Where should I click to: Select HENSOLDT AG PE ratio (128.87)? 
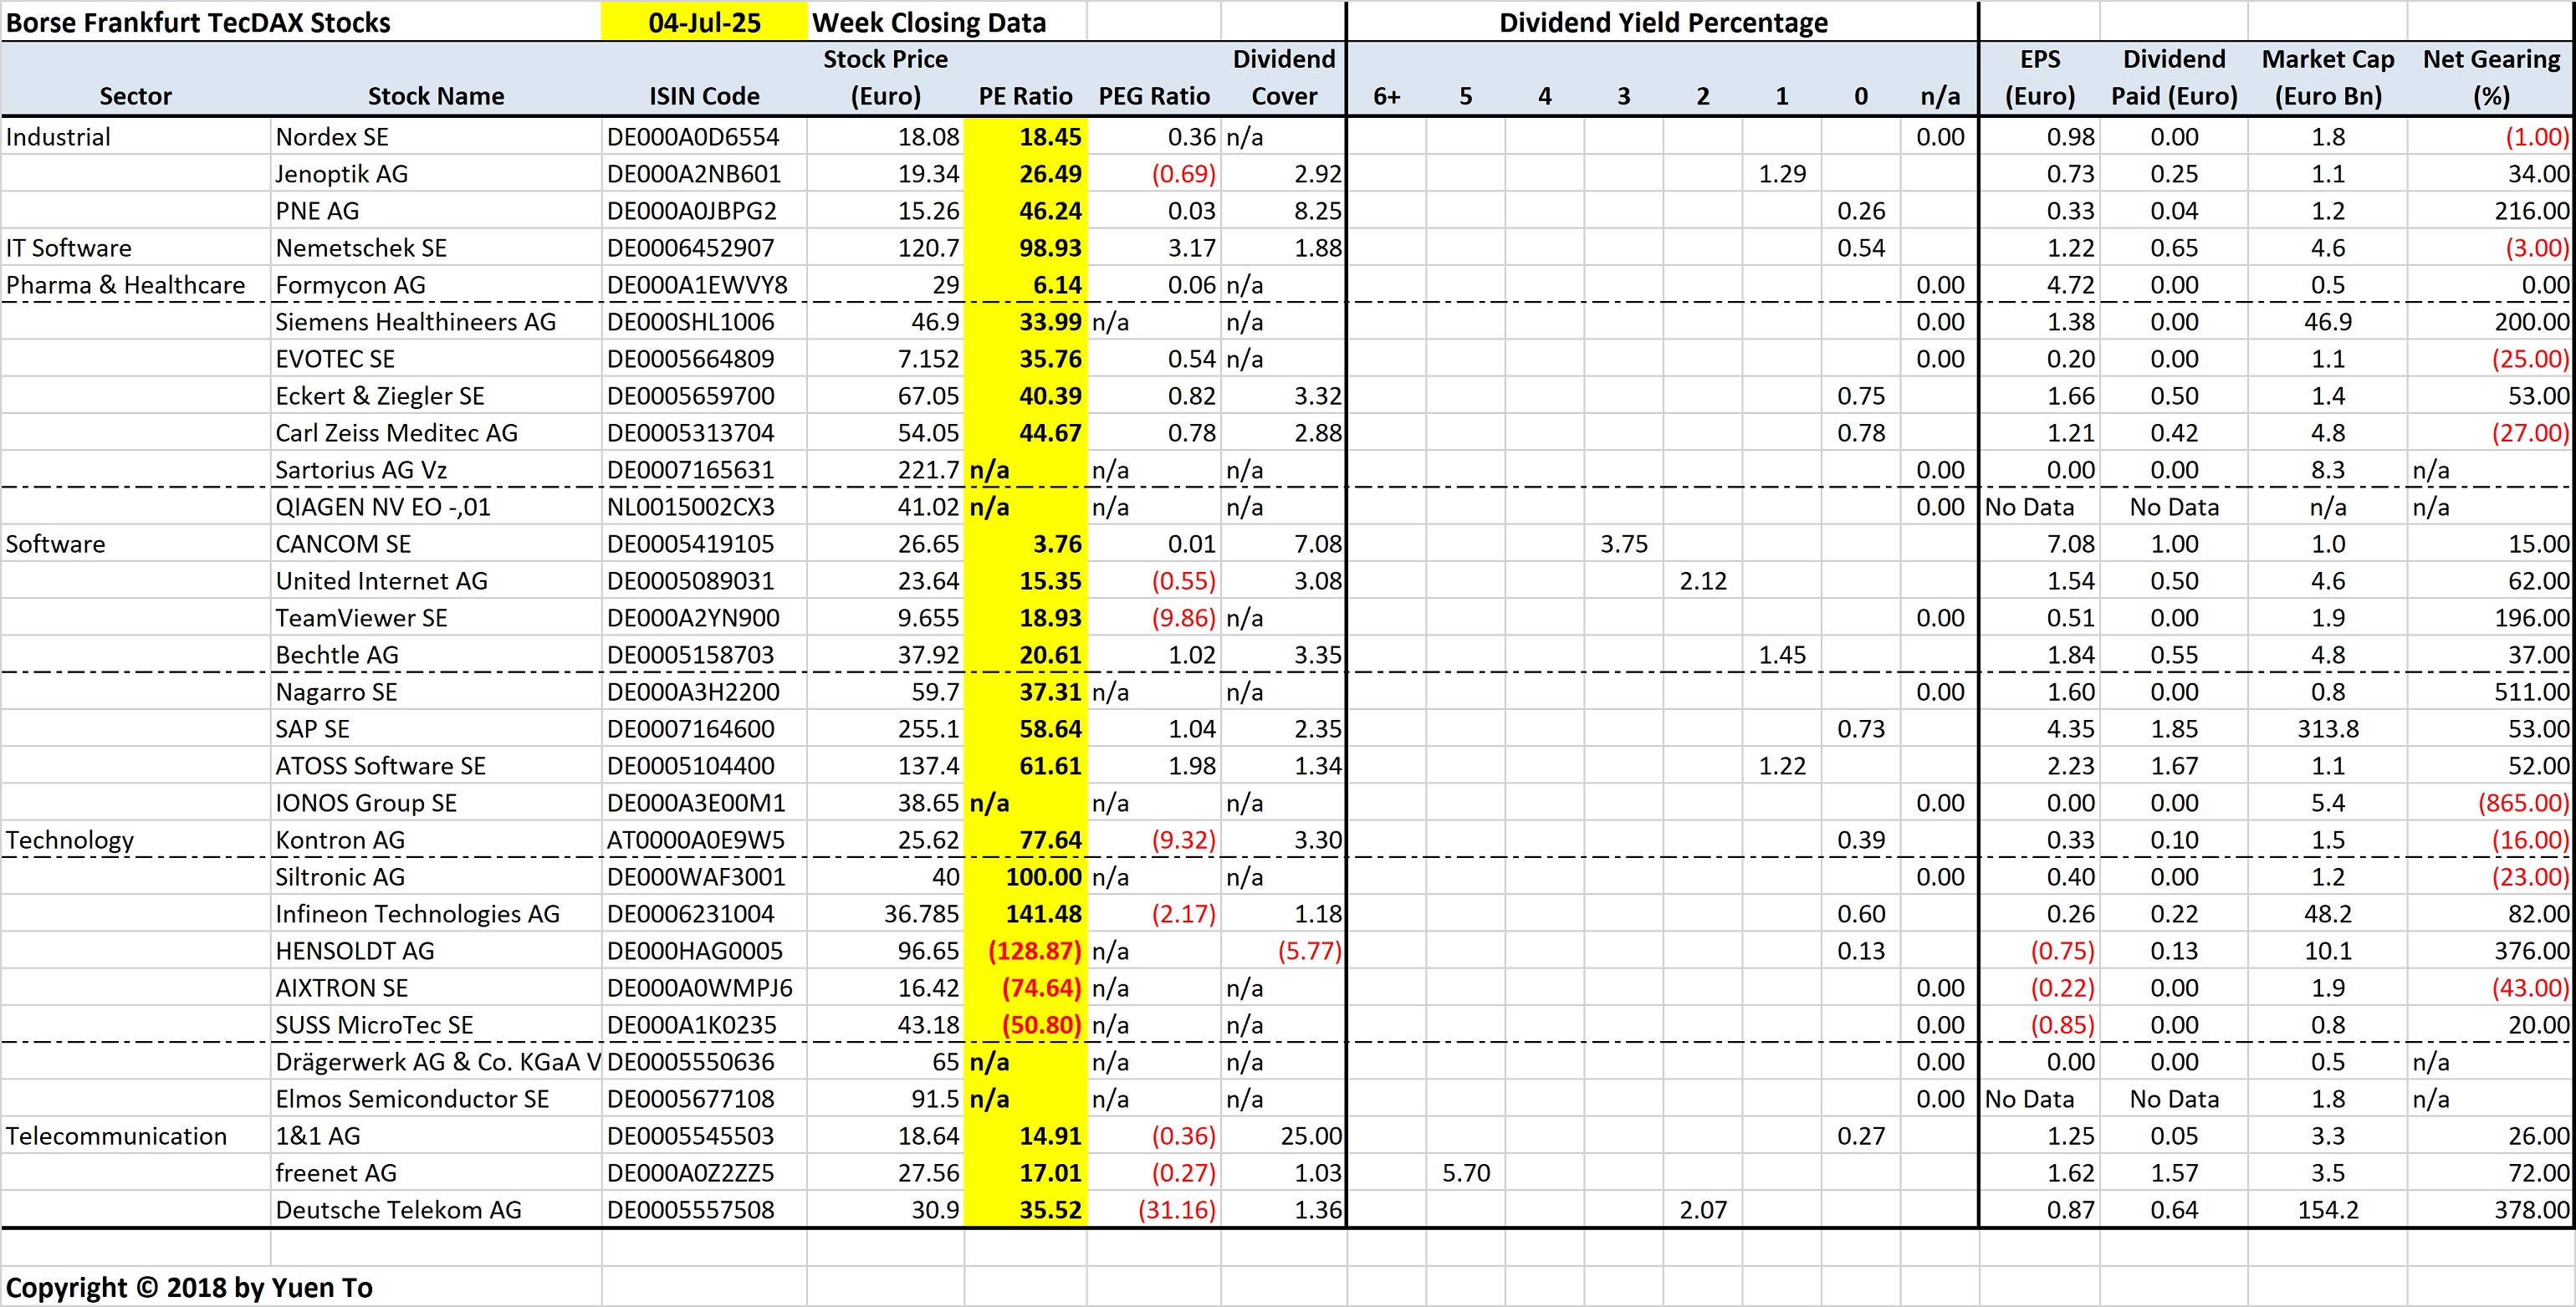point(1025,951)
